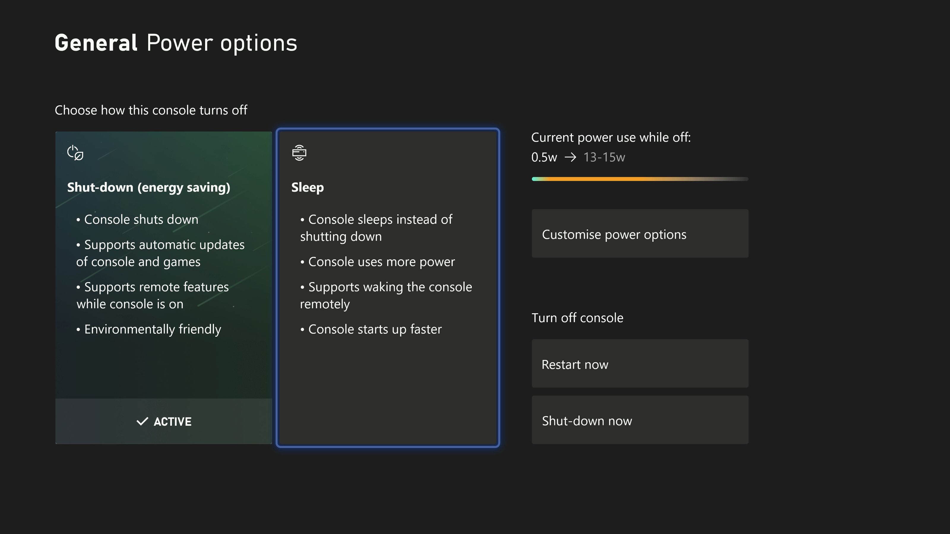This screenshot has width=950, height=534.
Task: Click the 0.5w power value
Action: pos(544,157)
